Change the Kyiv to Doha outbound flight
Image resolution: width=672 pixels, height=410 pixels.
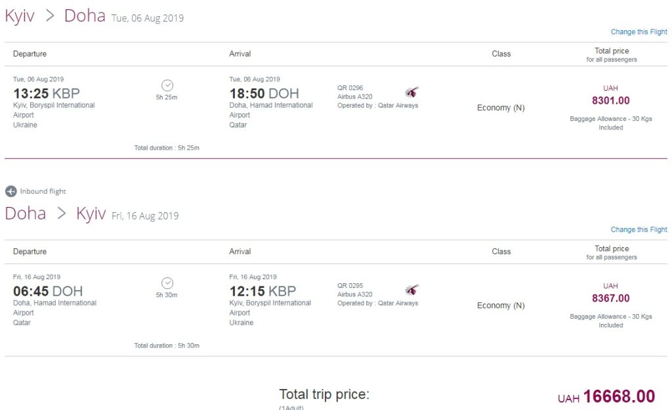point(639,32)
